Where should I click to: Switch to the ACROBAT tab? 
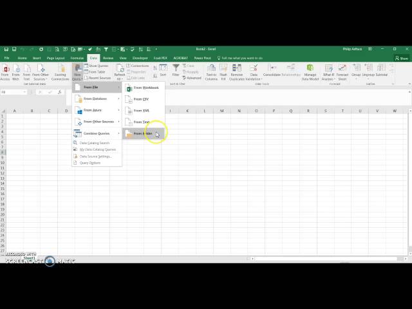(x=180, y=58)
